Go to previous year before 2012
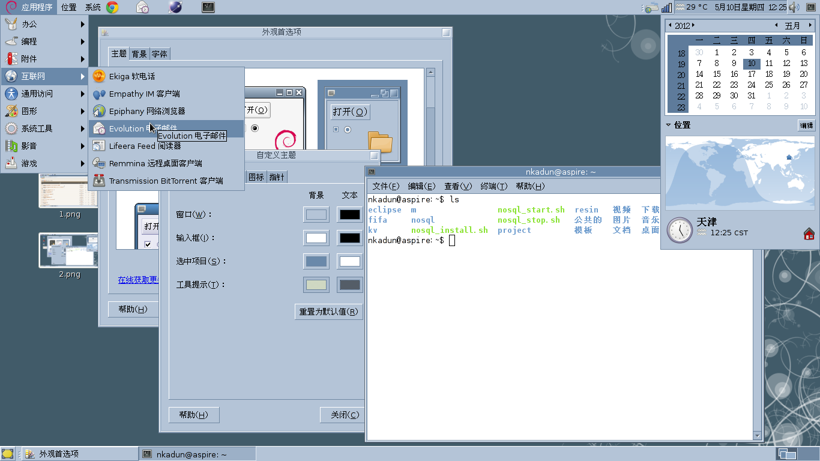 [x=671, y=25]
